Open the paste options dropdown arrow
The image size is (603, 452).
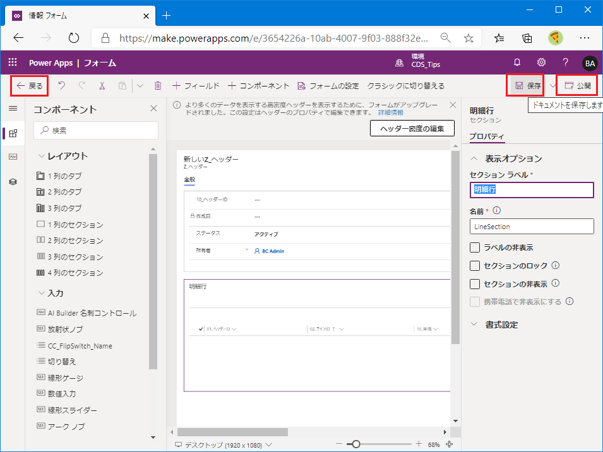pos(140,86)
